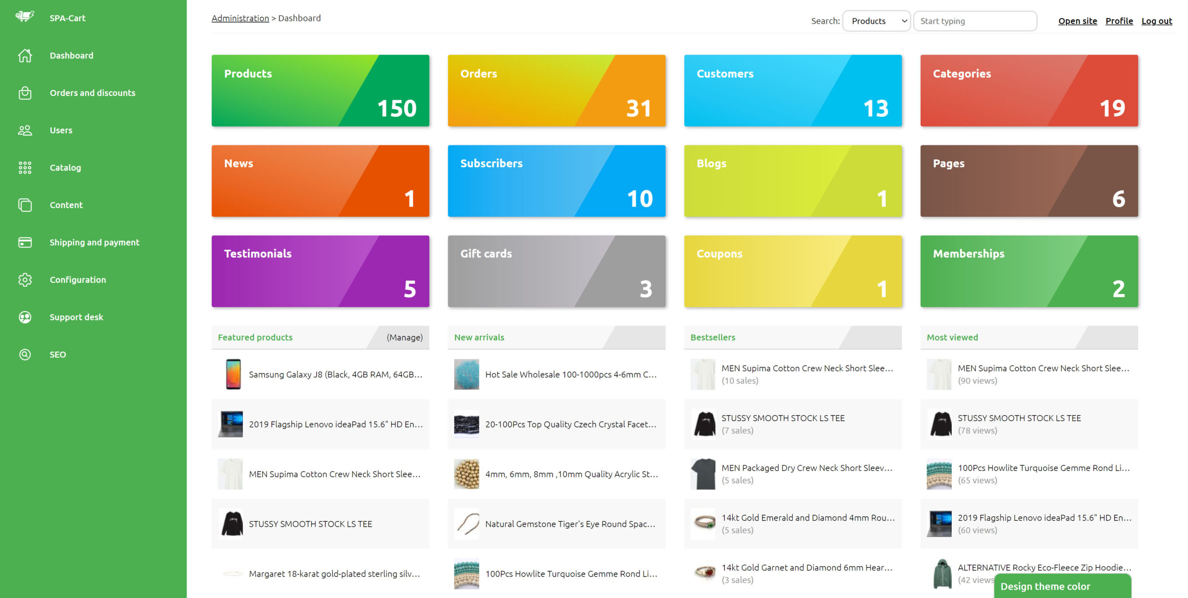This screenshot has height=598, width=1188.
Task: Click the Configuration gear icon
Action: 25,279
